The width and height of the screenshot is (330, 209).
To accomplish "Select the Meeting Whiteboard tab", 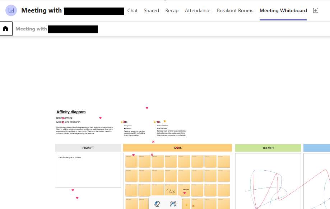I will pos(283,10).
